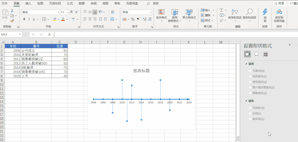Align text right in cell
The width and height of the screenshot is (298, 142).
(x=95, y=19)
